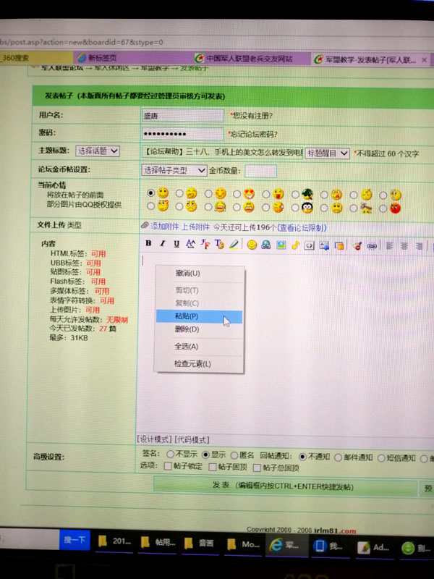Click the binoculars-face toolbar icon

coord(265,245)
